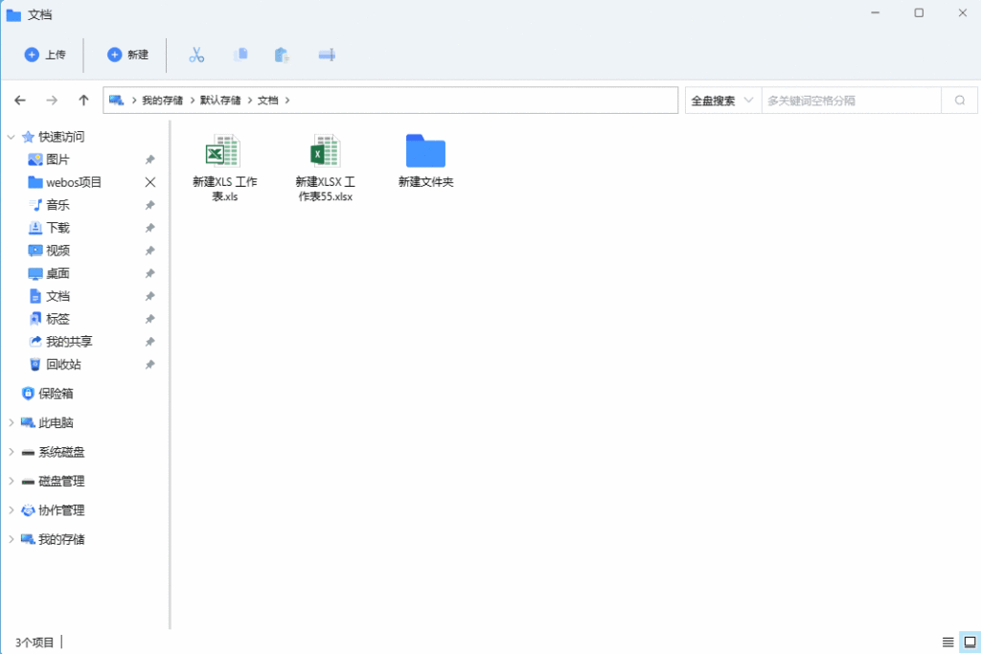Click 默认存储 in the breadcrumb path
Viewport: 981px width, 654px height.
click(220, 101)
